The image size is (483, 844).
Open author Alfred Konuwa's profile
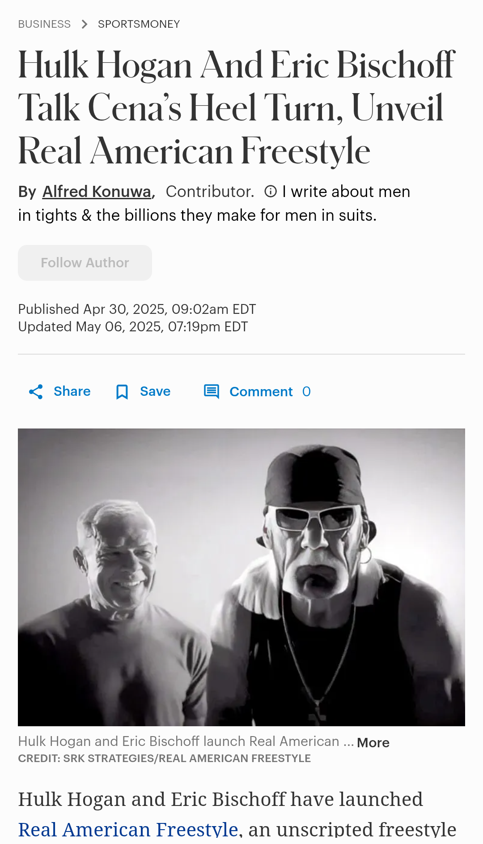coord(97,192)
